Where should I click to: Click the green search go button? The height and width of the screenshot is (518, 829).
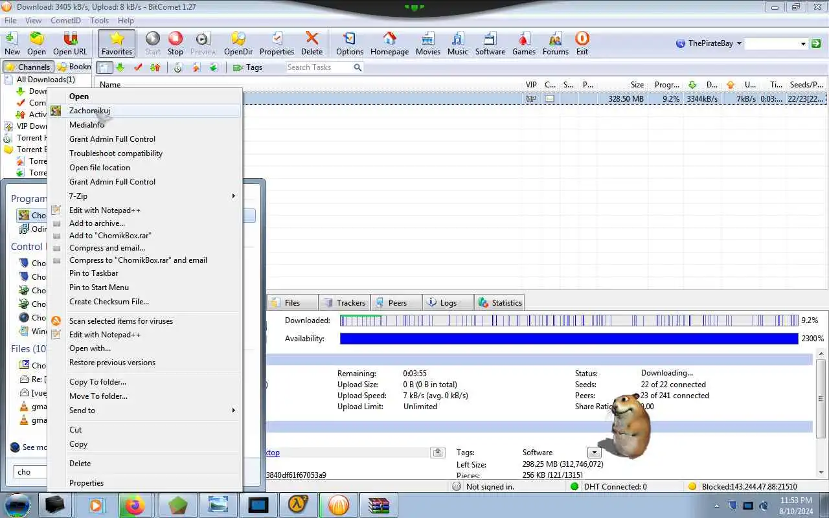pyautogui.click(x=816, y=43)
